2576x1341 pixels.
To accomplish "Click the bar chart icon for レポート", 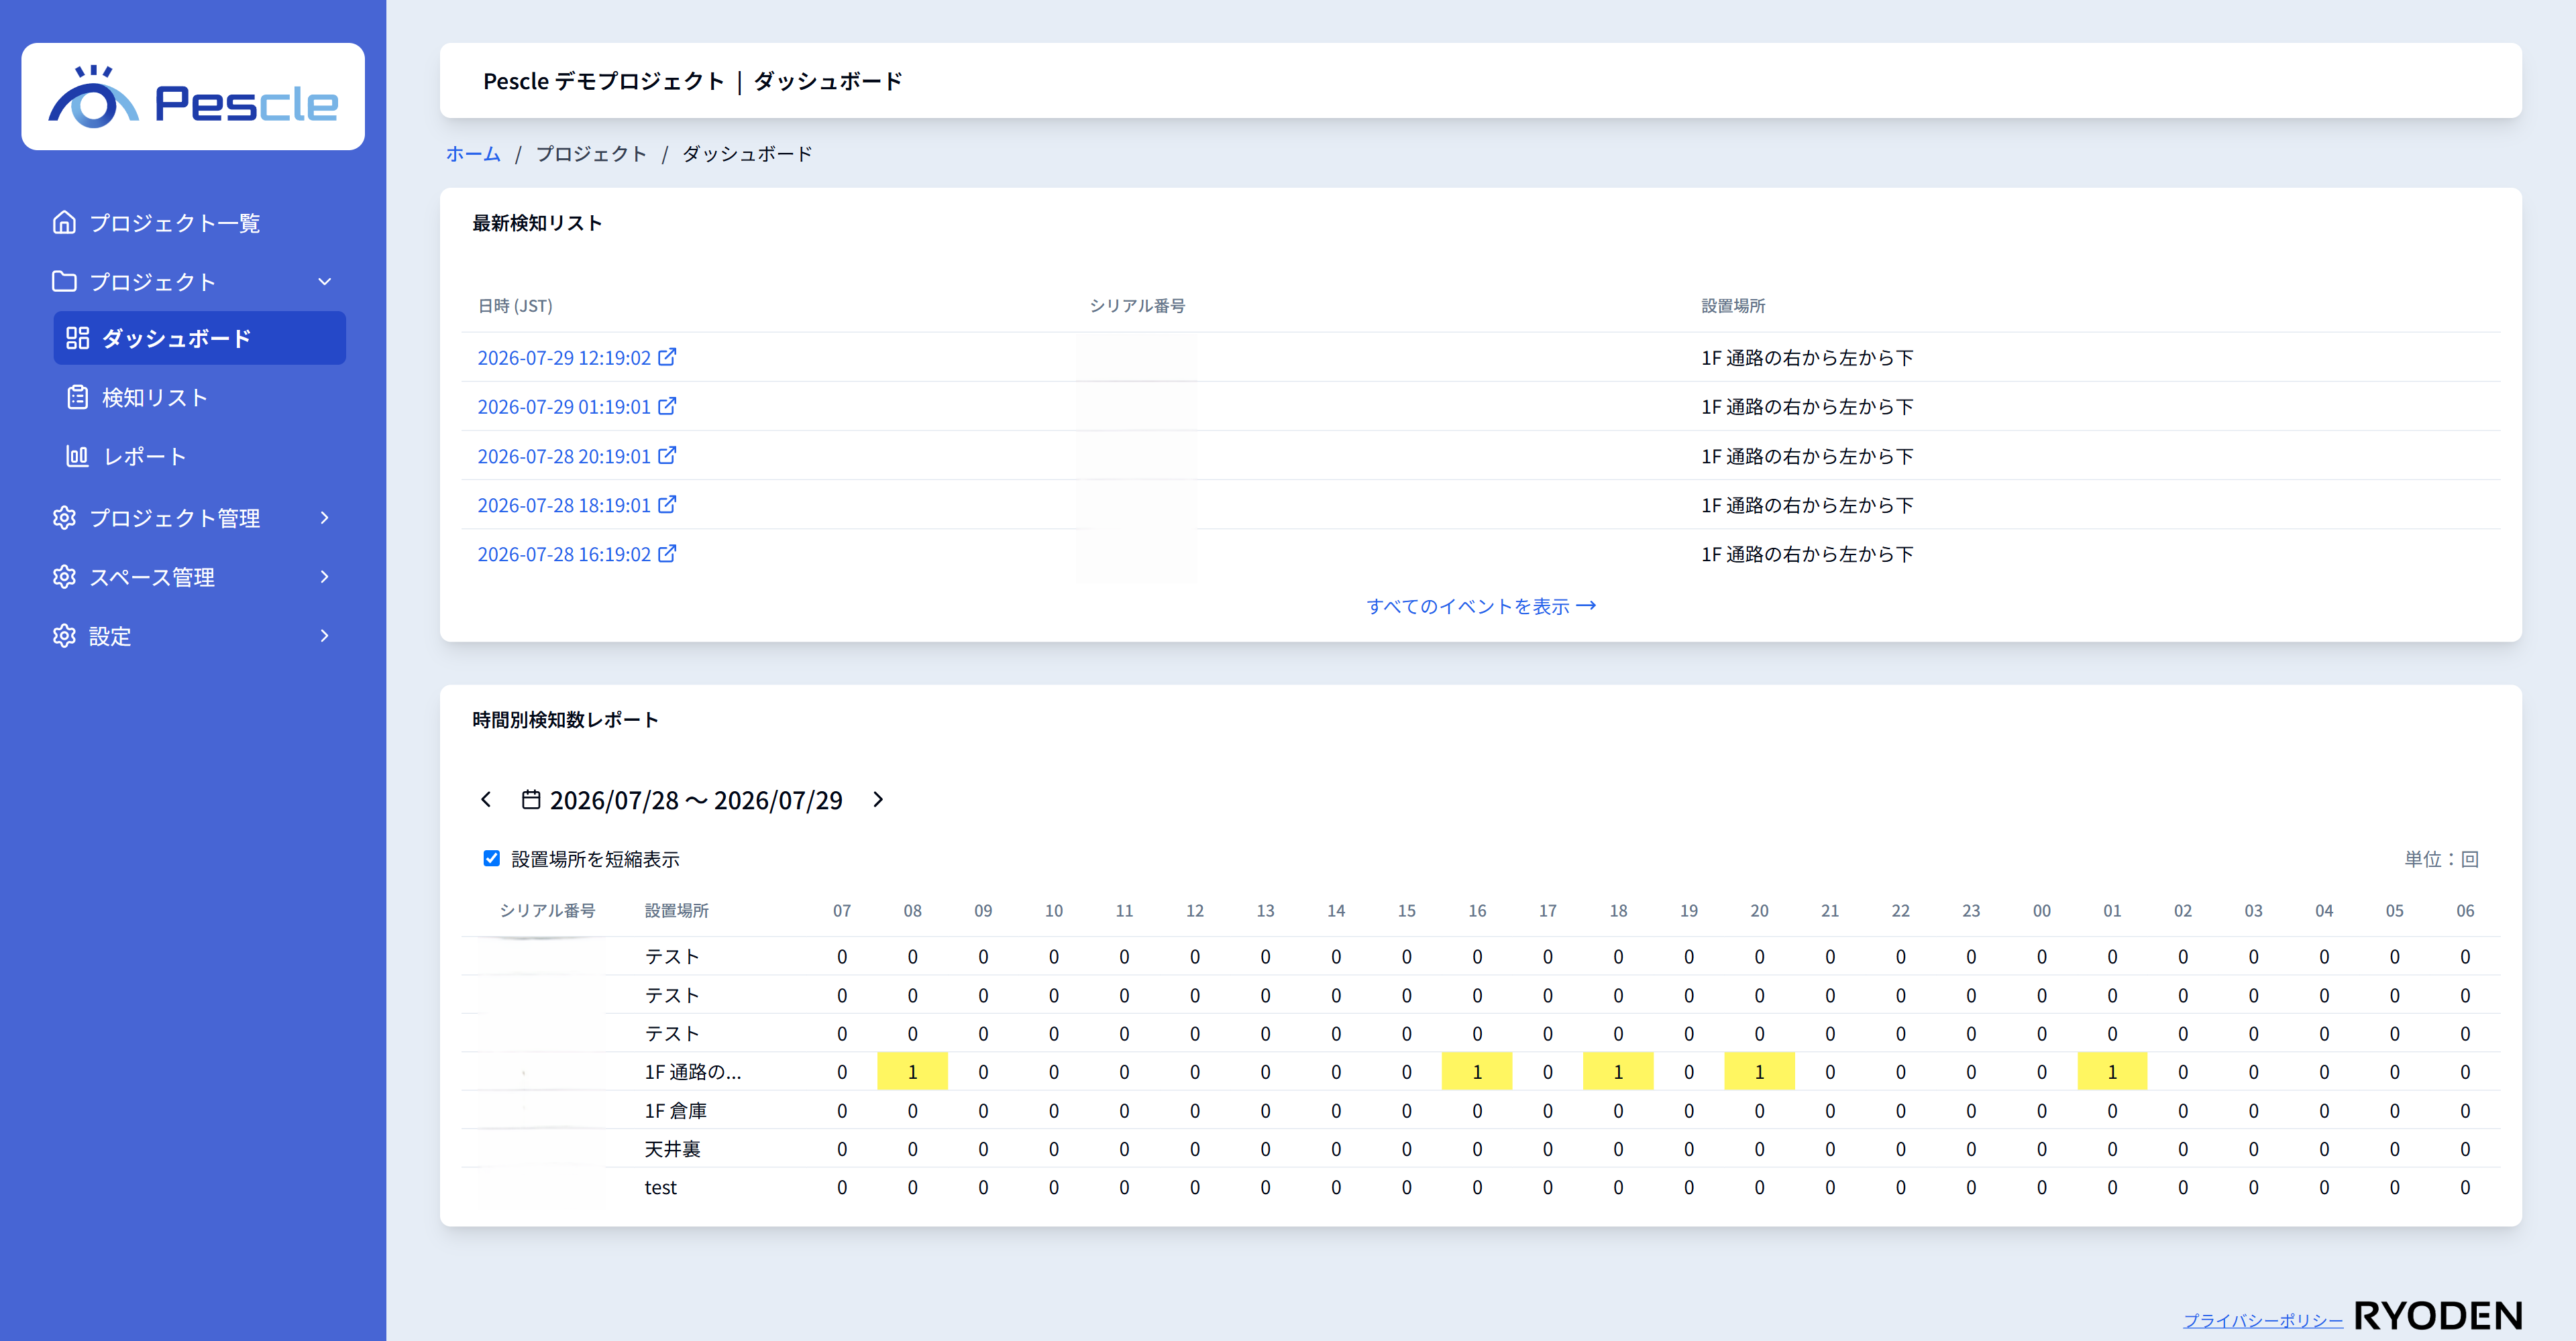I will [x=77, y=457].
